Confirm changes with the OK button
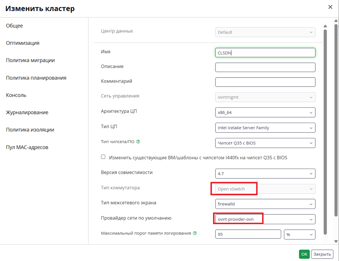 coord(304,254)
